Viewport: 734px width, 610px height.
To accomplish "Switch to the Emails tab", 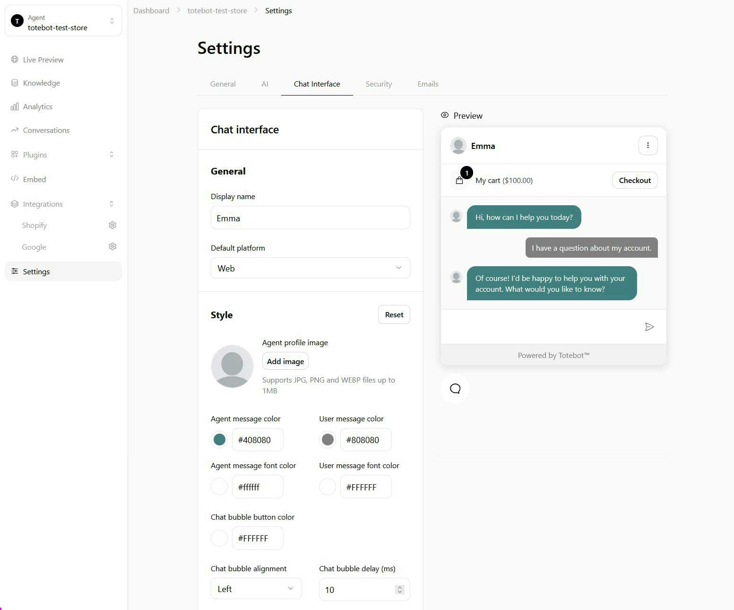I will 427,84.
